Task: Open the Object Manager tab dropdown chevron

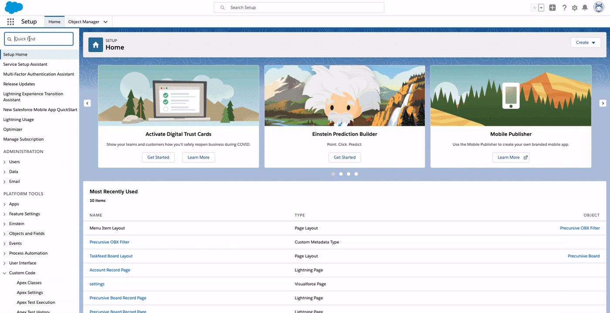Action: 105,22
